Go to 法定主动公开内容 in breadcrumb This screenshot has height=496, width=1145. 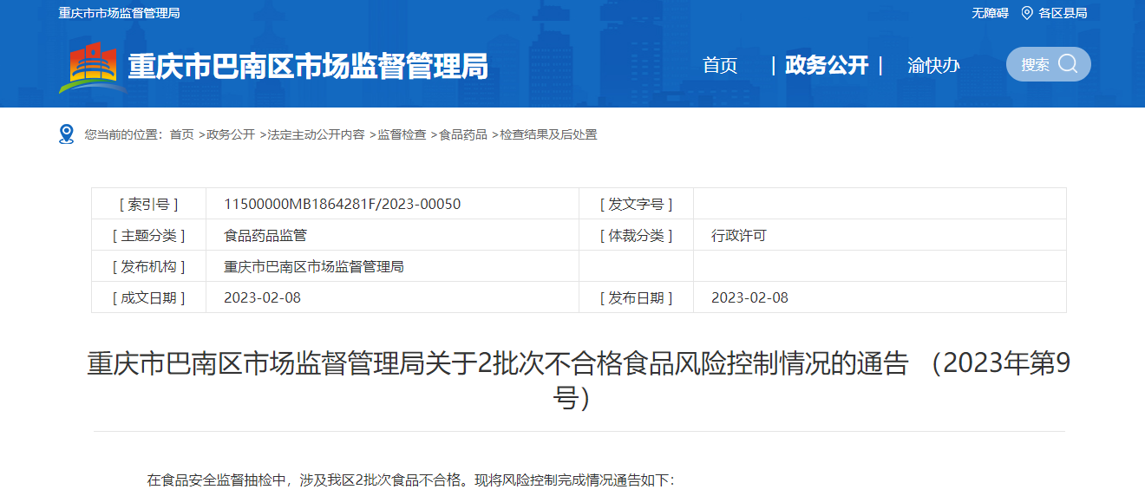point(316,134)
